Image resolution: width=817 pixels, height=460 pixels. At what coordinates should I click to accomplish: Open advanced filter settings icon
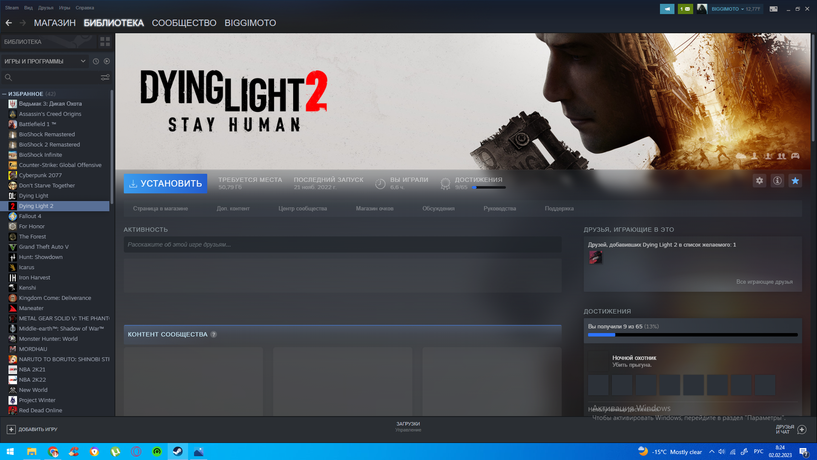click(105, 77)
